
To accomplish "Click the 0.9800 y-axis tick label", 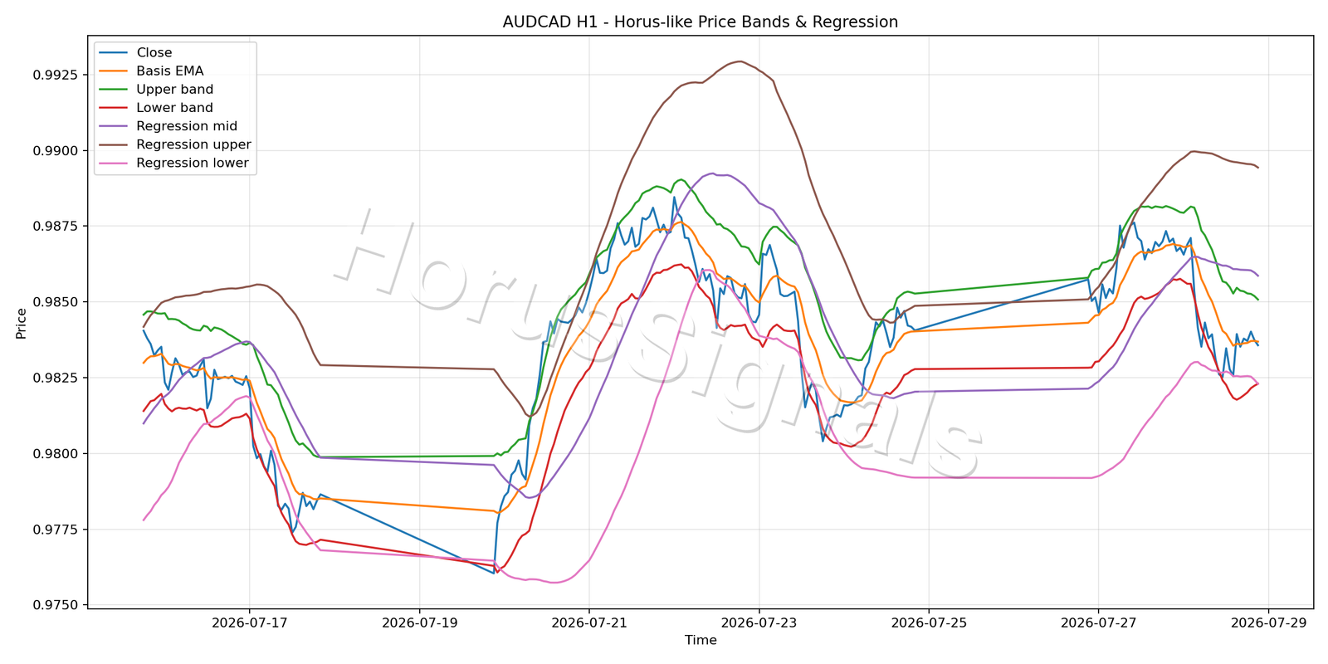I will [56, 454].
